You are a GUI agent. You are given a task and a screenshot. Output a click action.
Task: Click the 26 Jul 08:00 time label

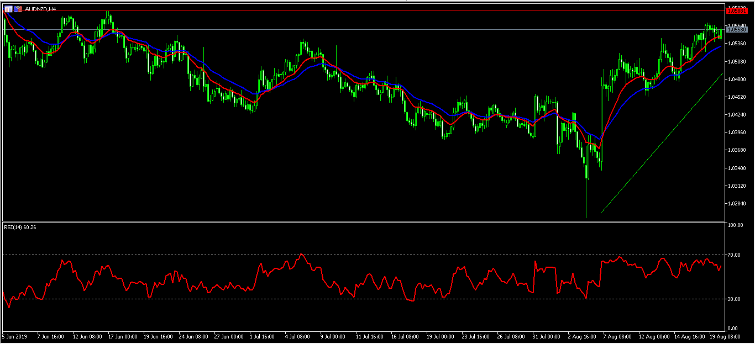(x=511, y=336)
